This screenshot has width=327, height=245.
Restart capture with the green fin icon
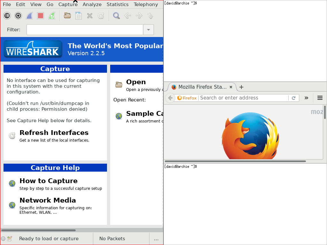[52, 16]
